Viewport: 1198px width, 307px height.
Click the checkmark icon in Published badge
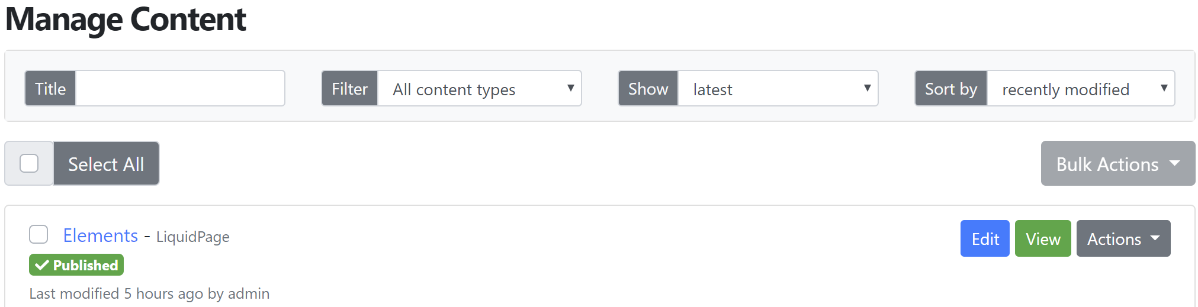tap(41, 265)
